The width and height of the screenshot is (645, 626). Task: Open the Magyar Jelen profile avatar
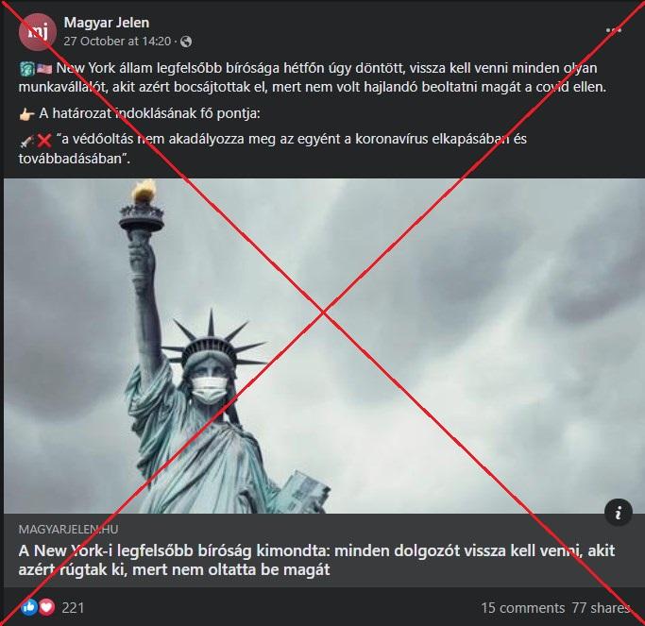[38, 32]
